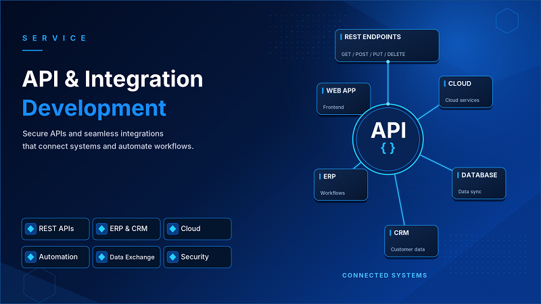
Task: Click the 'Data sync' subtitle
Action: 469,192
